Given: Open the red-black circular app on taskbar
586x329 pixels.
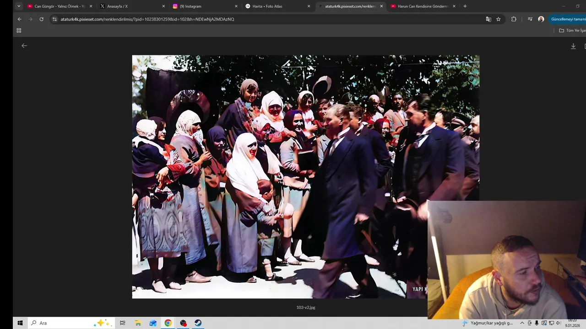Looking at the screenshot, I should coord(183,323).
